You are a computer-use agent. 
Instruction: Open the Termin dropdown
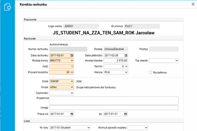[x=116, y=66]
